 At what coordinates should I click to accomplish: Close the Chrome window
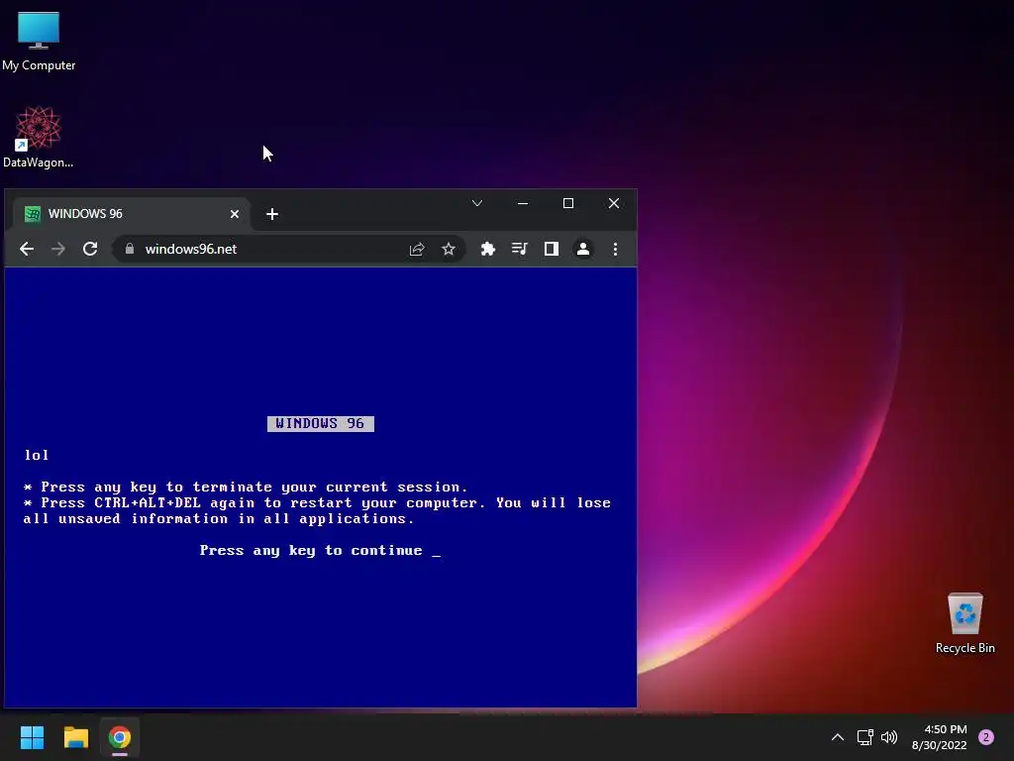pyautogui.click(x=614, y=203)
